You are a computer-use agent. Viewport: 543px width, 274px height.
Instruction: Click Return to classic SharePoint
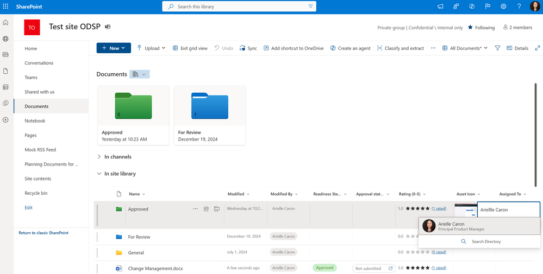click(43, 233)
